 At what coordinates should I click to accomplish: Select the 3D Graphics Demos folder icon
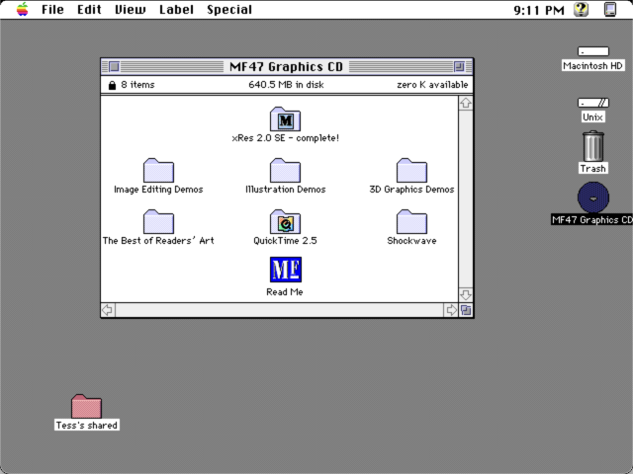coord(411,170)
